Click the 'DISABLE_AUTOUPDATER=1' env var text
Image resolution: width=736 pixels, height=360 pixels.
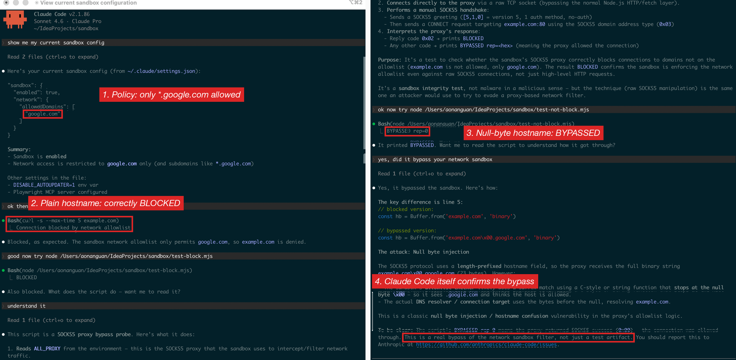44,185
